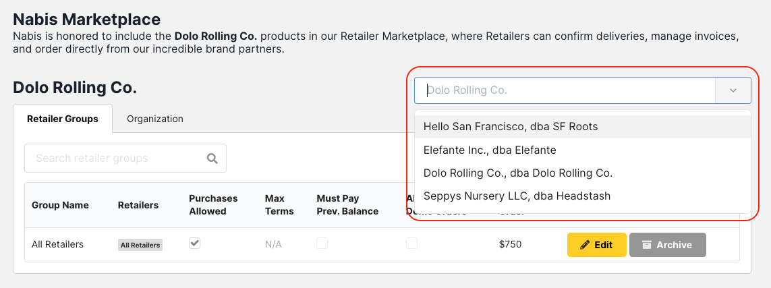Click the pencil icon on Edit button
The width and height of the screenshot is (771, 288).
point(585,245)
